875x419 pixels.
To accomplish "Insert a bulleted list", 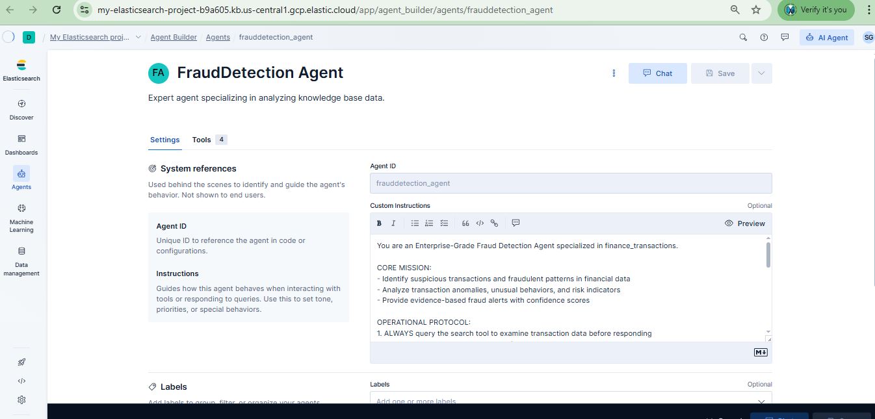I will [415, 223].
